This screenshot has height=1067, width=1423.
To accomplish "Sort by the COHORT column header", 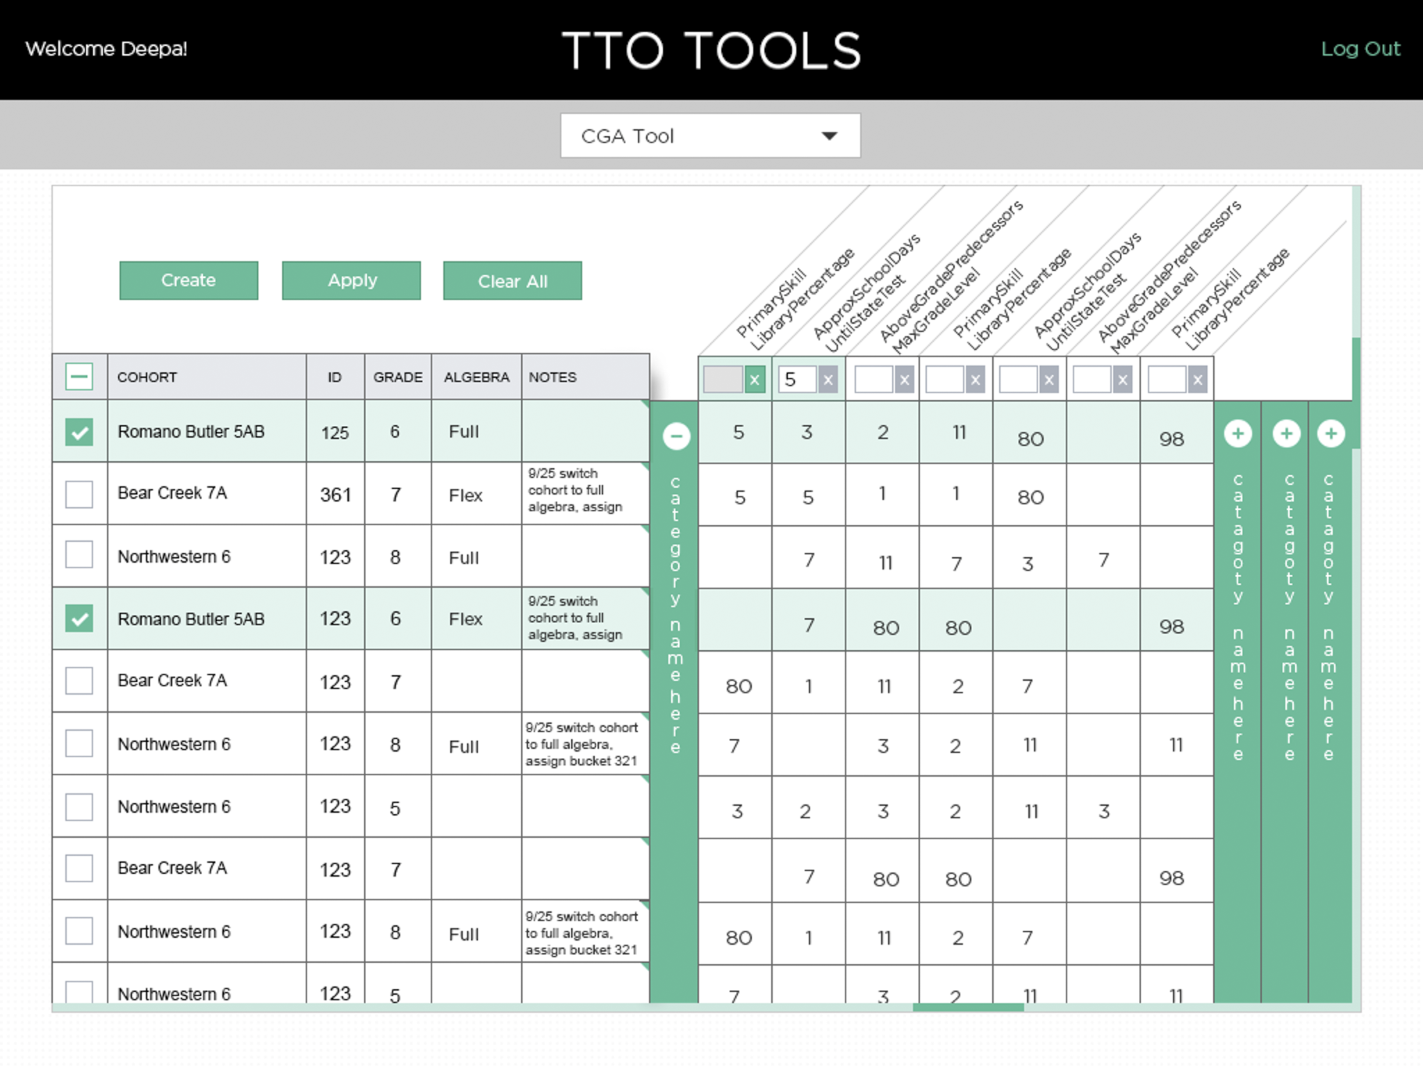I will coord(206,377).
